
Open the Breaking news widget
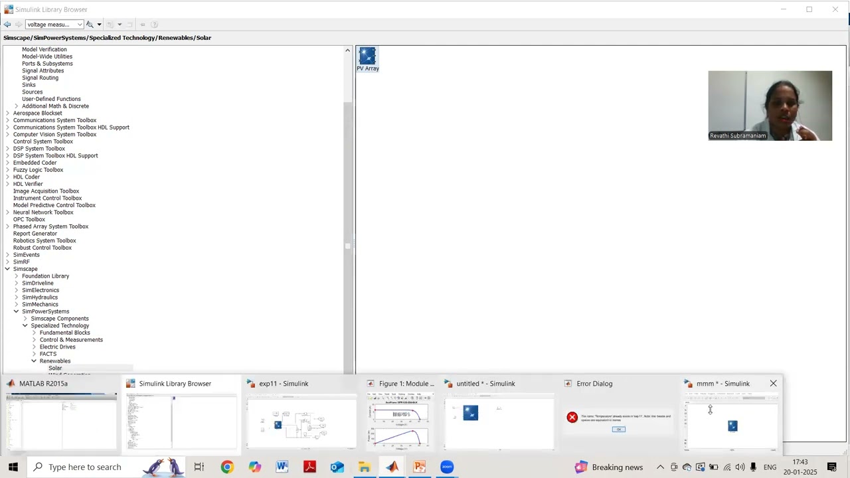coord(609,467)
